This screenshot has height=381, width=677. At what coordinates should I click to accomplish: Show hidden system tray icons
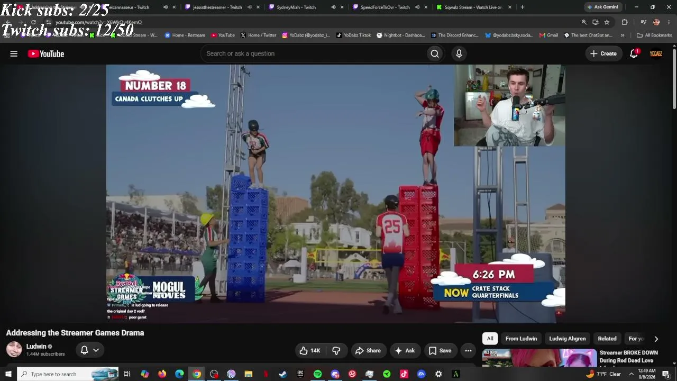click(631, 374)
